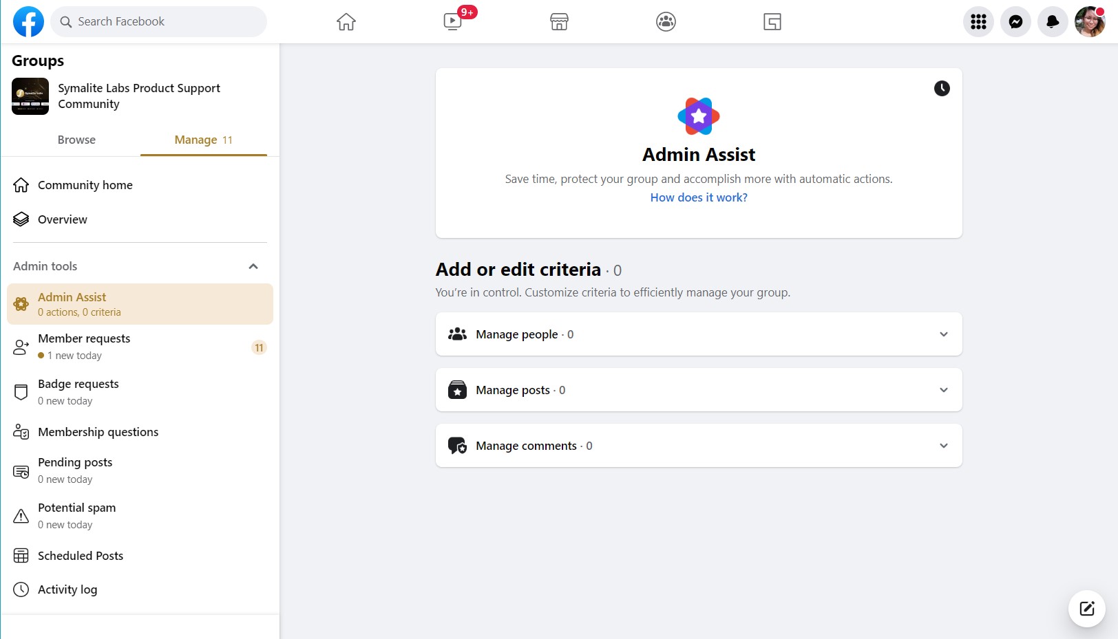Screen dimensions: 1118x639
Task: Open the Video tab with 9+ notifications
Action: point(452,21)
